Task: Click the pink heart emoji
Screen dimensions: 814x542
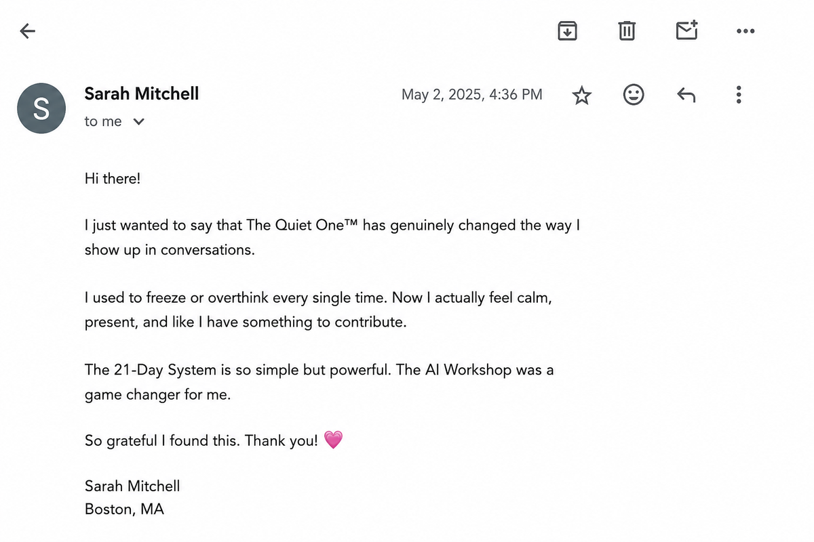Action: click(x=334, y=440)
